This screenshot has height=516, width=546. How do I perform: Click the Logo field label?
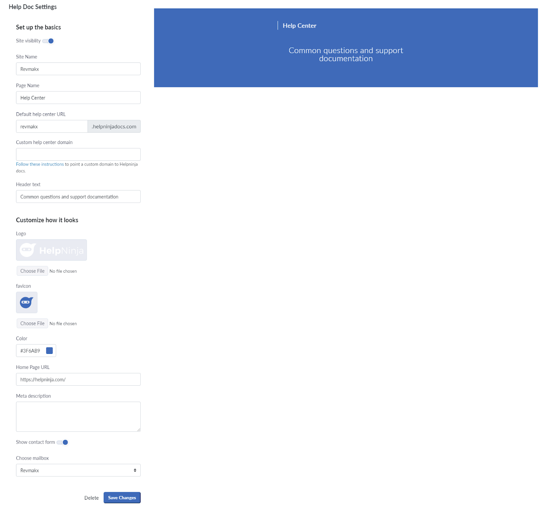[x=21, y=234]
